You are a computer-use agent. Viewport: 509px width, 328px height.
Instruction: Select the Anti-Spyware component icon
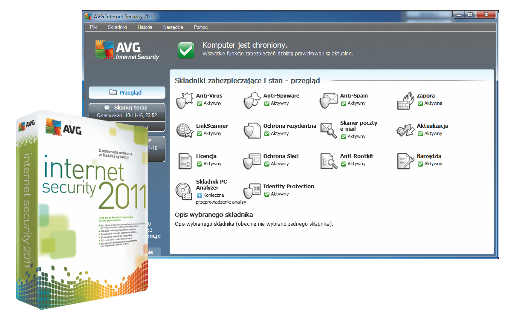(x=252, y=100)
